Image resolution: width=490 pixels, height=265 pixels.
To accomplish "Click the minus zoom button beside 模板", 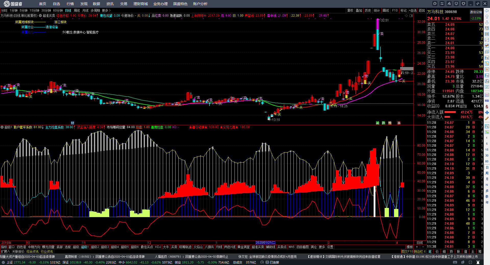I will (423, 247).
